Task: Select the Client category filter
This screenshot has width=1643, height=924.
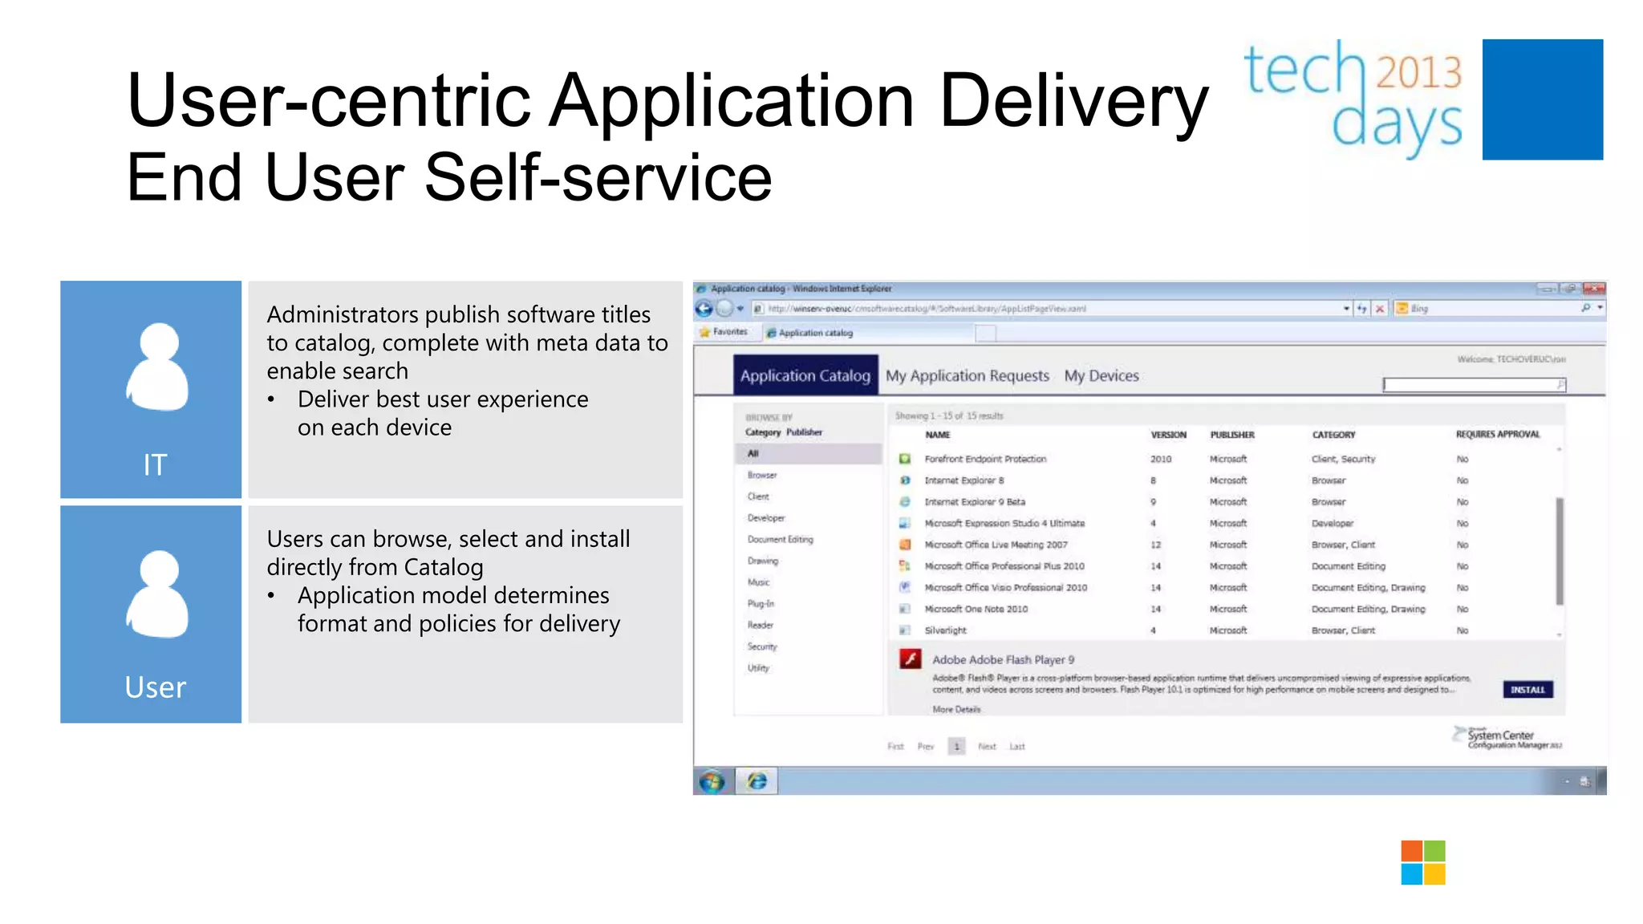Action: coord(758,496)
